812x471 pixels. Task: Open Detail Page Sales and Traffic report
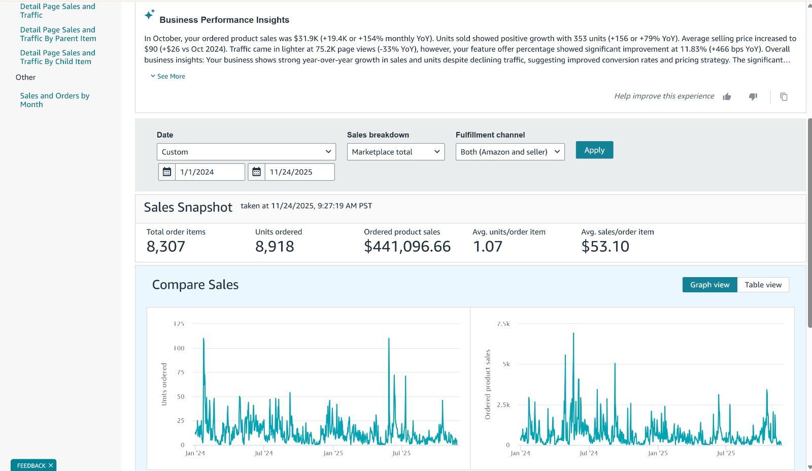click(57, 11)
